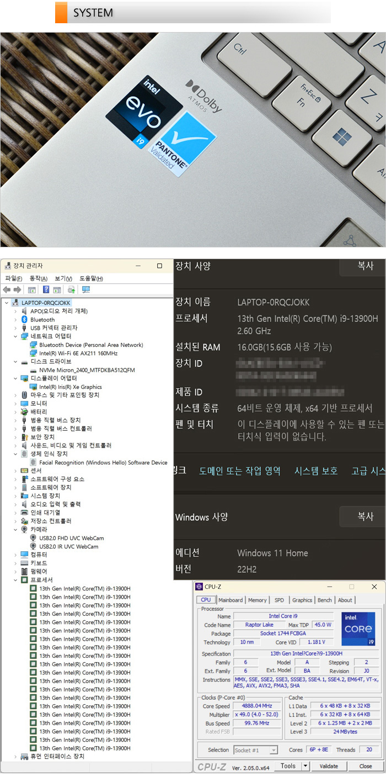Viewport: 386px width, 776px height.
Task: Open the Socket #1 selection dropdown
Action: pos(256,750)
